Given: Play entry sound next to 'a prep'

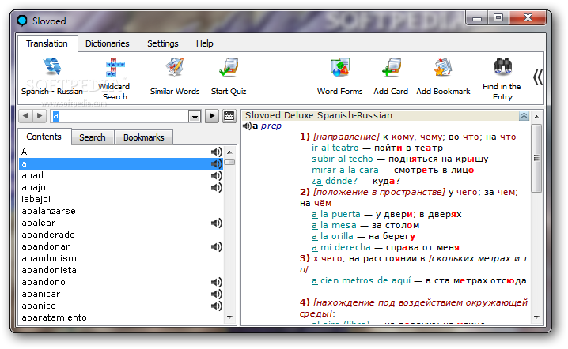Looking at the screenshot, I should tap(247, 126).
